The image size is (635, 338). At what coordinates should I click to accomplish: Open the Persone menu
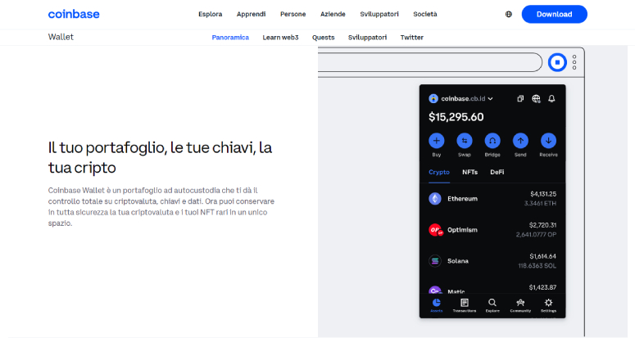[x=293, y=14]
